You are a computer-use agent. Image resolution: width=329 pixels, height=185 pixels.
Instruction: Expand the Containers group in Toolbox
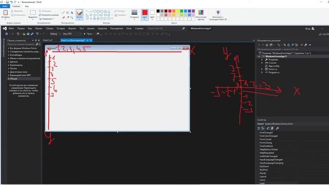[x=9, y=55]
